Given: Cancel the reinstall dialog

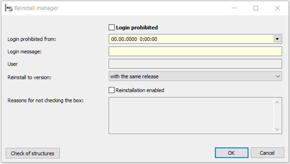Looking at the screenshot, I should coord(267,153).
